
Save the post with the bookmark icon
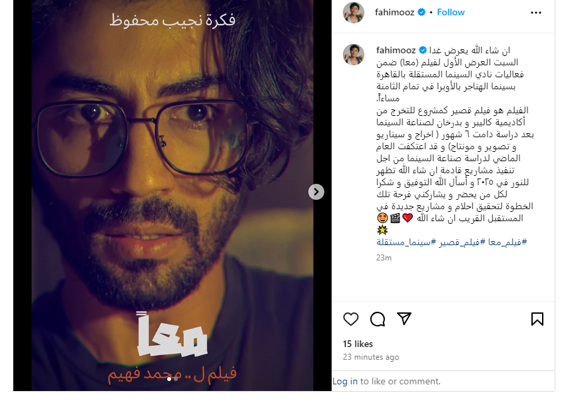point(537,319)
